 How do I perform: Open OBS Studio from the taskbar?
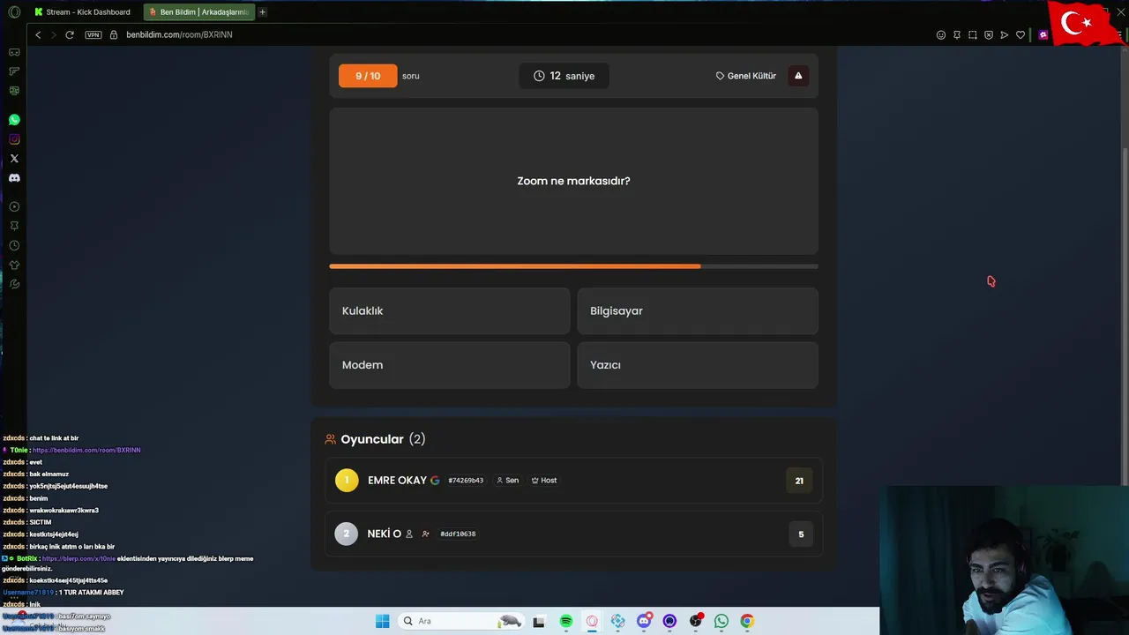coord(696,621)
